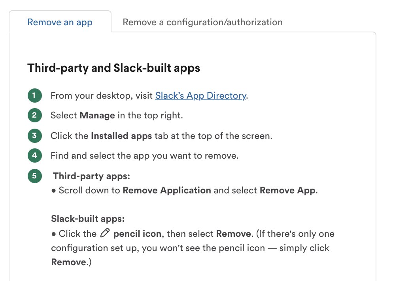This screenshot has height=281, width=393.
Task: Switch to the Remove an app tab
Action: [60, 22]
